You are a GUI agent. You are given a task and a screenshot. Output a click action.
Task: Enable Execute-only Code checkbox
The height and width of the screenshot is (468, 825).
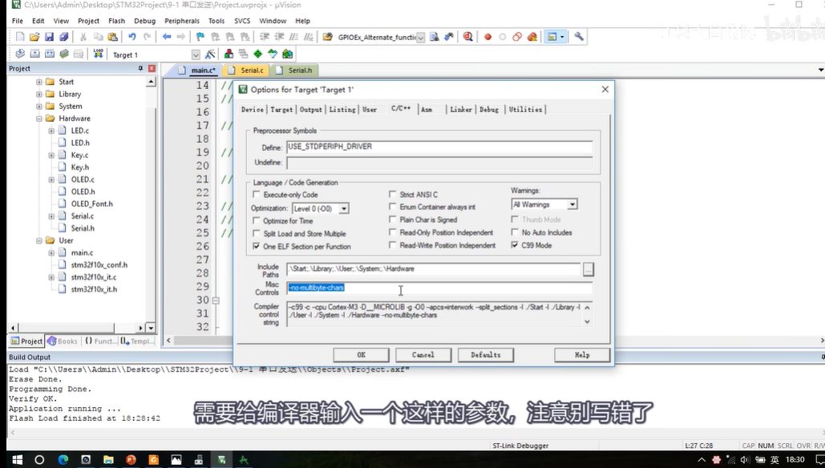coord(257,195)
